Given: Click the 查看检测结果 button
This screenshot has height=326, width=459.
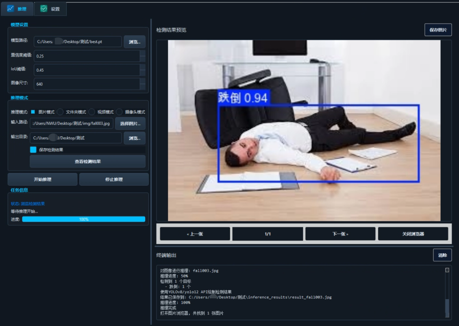Looking at the screenshot, I should click(87, 162).
